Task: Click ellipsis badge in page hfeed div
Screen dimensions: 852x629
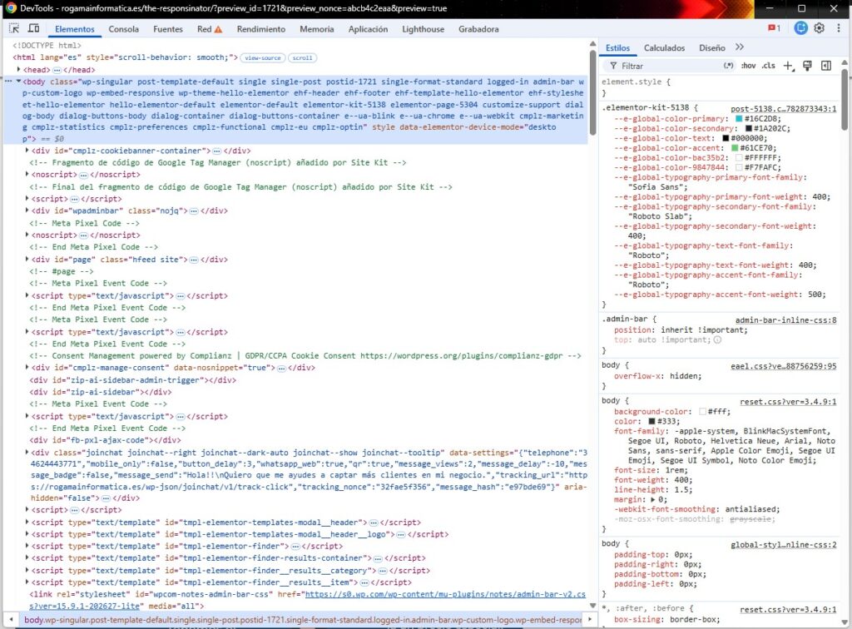Action: (x=194, y=260)
